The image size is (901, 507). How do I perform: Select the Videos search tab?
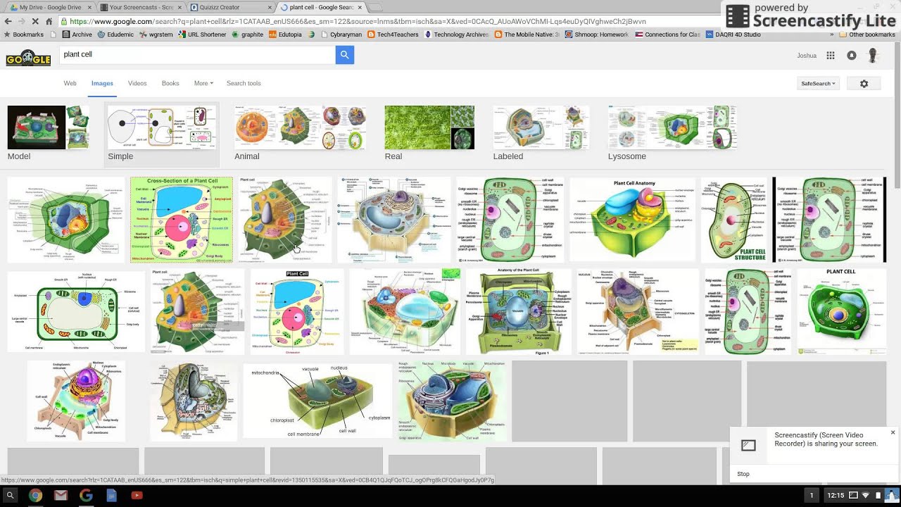point(137,83)
